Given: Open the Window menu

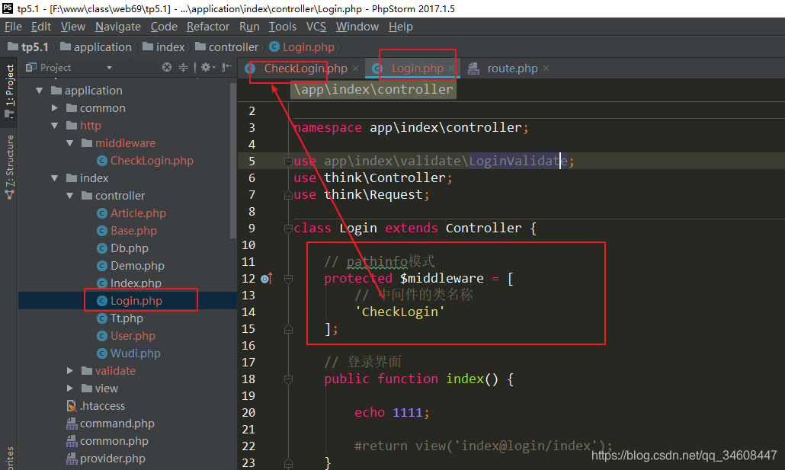Looking at the screenshot, I should 357,27.
